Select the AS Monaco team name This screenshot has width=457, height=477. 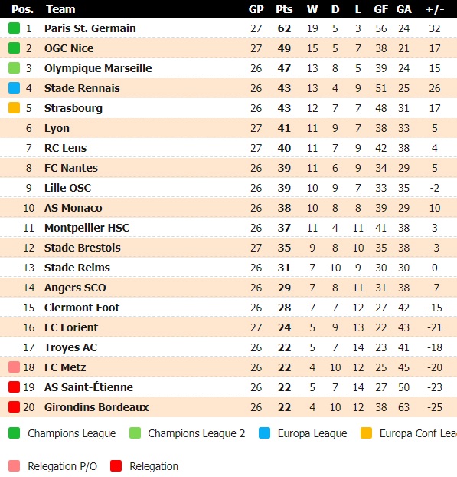point(73,208)
